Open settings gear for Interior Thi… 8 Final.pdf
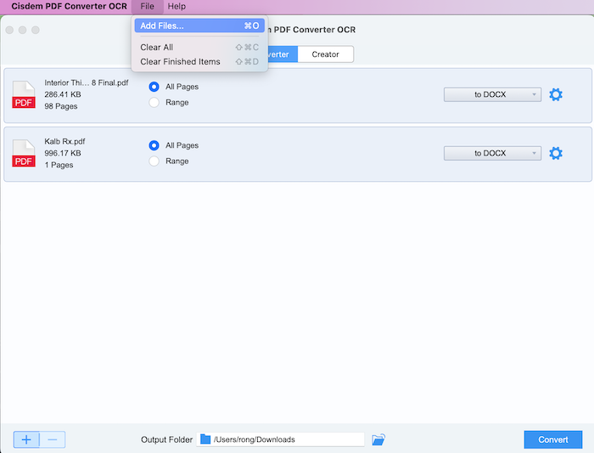This screenshot has height=453, width=594. [556, 94]
